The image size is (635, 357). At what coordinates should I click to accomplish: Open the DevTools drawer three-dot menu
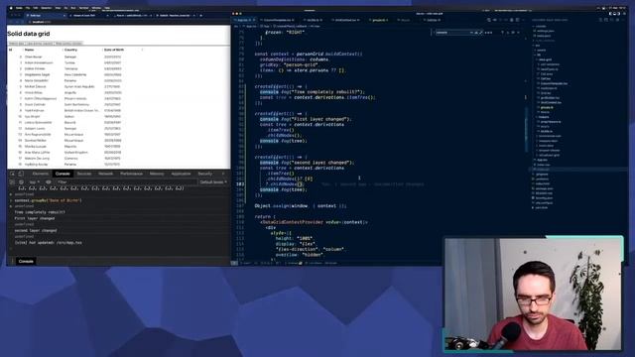(x=12, y=261)
